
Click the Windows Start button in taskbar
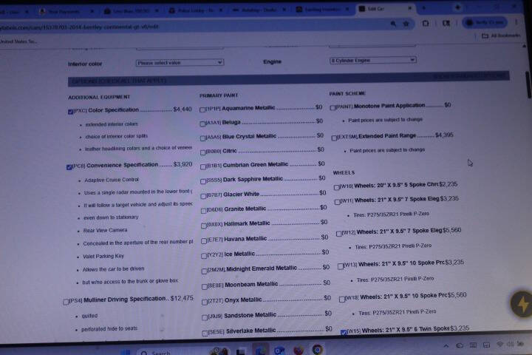pyautogui.click(x=123, y=352)
